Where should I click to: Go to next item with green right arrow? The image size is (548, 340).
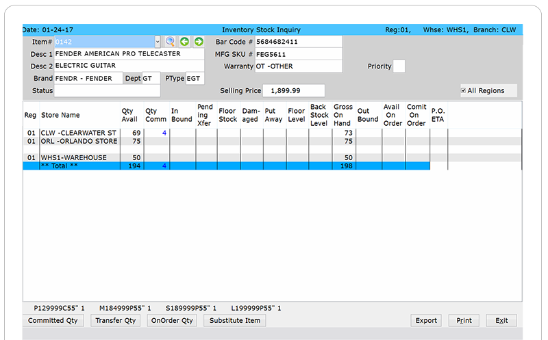[x=199, y=42]
